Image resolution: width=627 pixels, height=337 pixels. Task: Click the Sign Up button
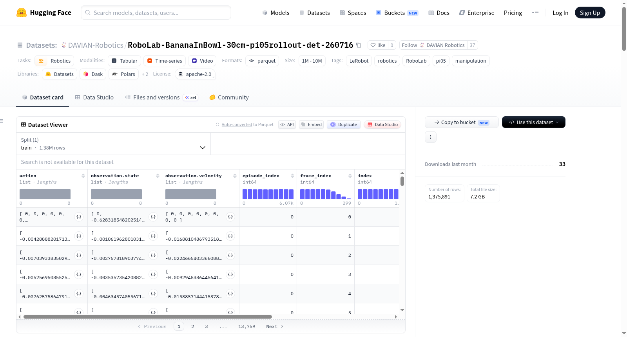(x=590, y=13)
